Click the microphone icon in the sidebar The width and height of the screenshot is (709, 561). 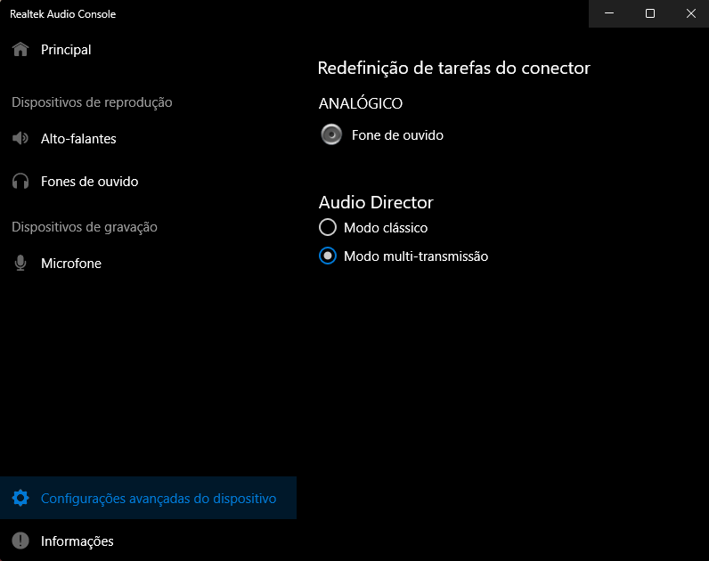pyautogui.click(x=20, y=263)
